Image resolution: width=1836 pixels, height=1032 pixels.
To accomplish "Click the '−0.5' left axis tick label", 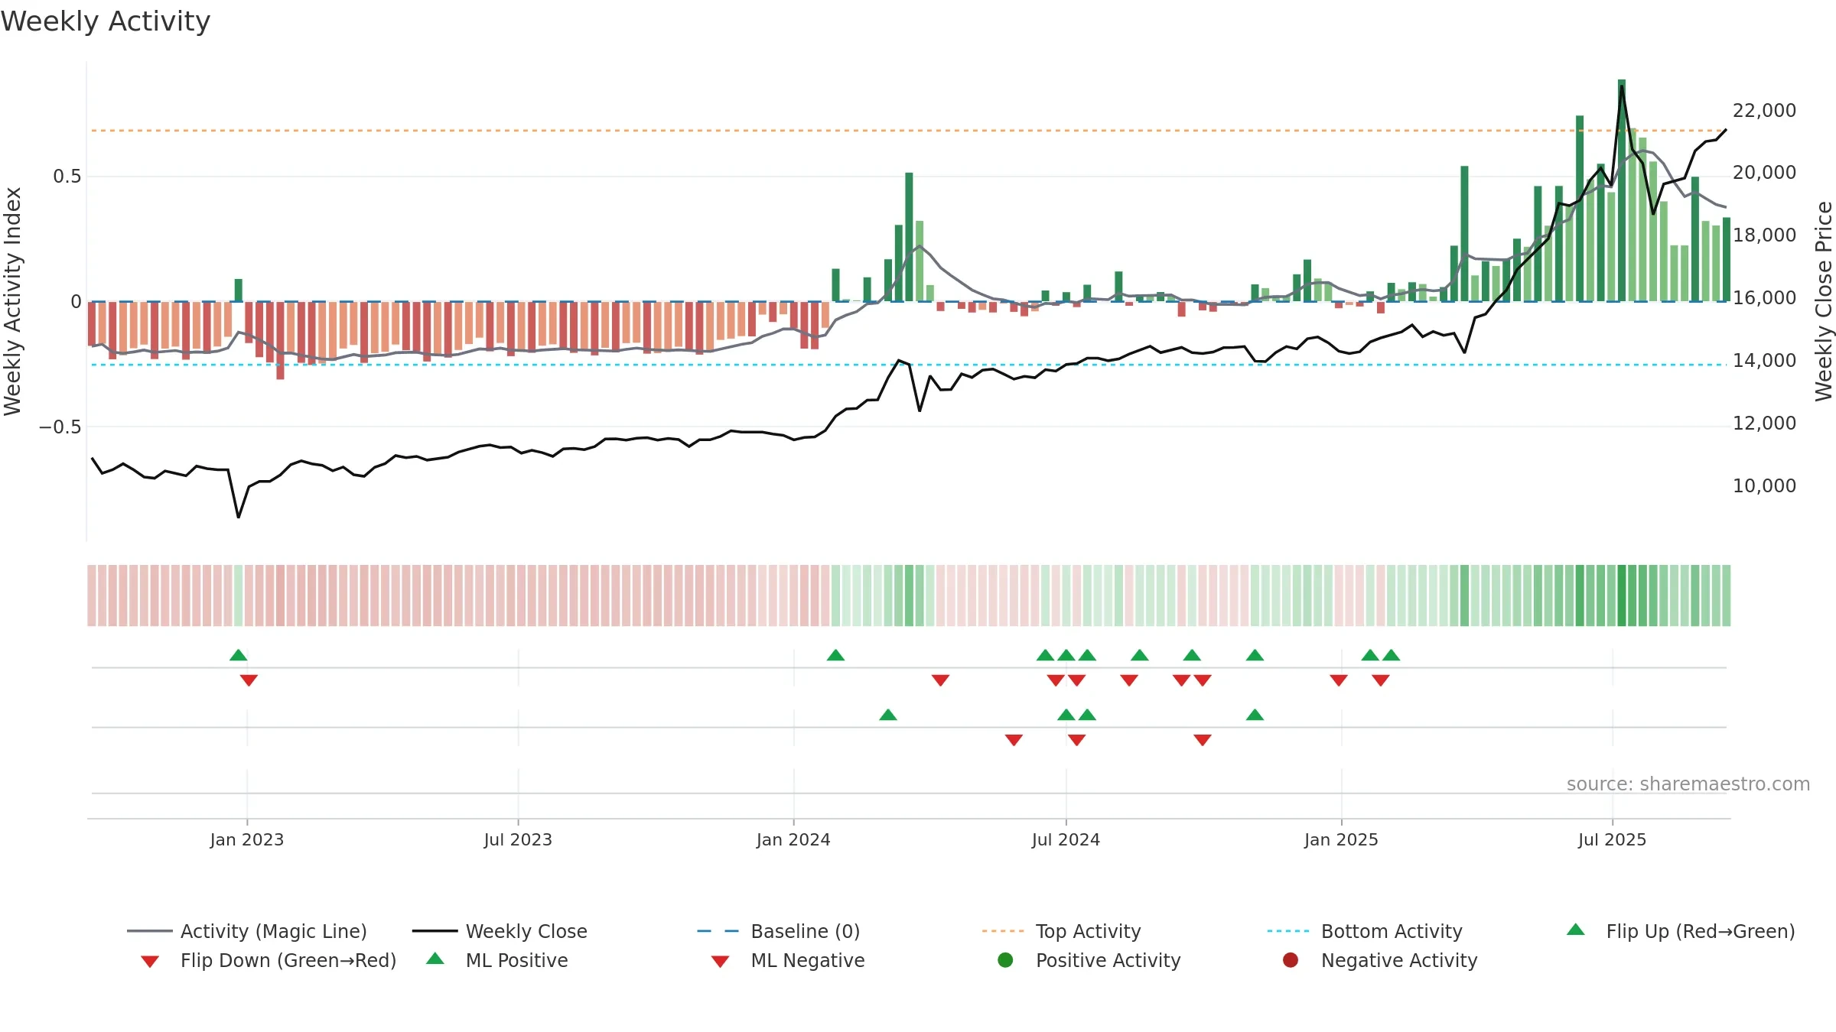I will click(60, 427).
